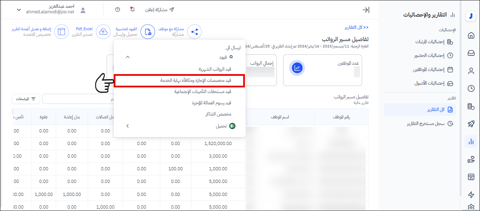Image resolution: width=480 pixels, height=211 pixels.
Task: Open the user account dropdown arrow
Action: pos(19,10)
